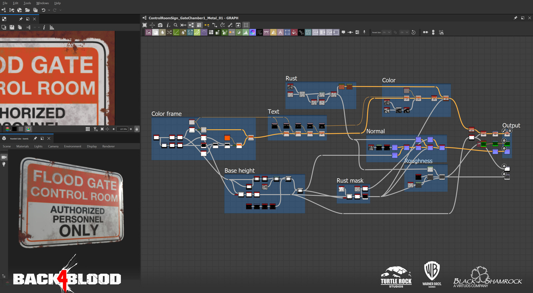Open the timing display dropdown in graph toolbar
The width and height of the screenshot is (533, 293).
[x=223, y=25]
